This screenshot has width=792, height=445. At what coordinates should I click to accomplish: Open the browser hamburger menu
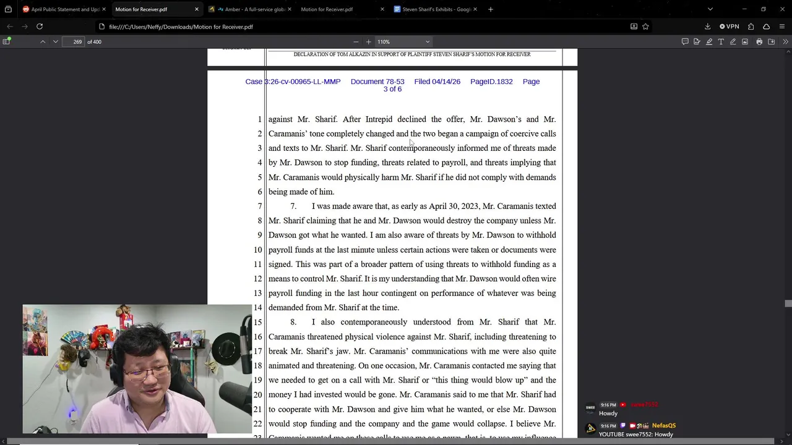click(x=782, y=27)
